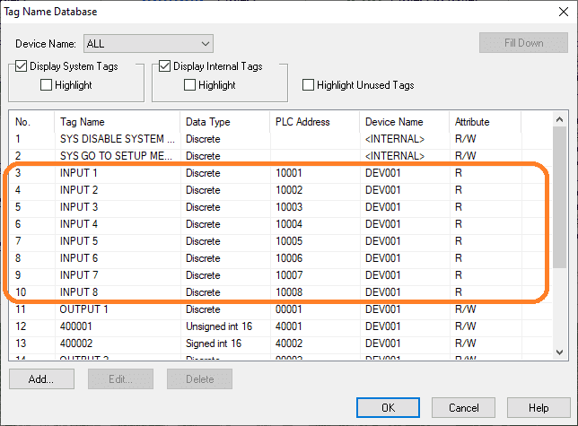Click PLC address 10005
Image resolution: width=578 pixels, height=426 pixels.
tap(289, 241)
